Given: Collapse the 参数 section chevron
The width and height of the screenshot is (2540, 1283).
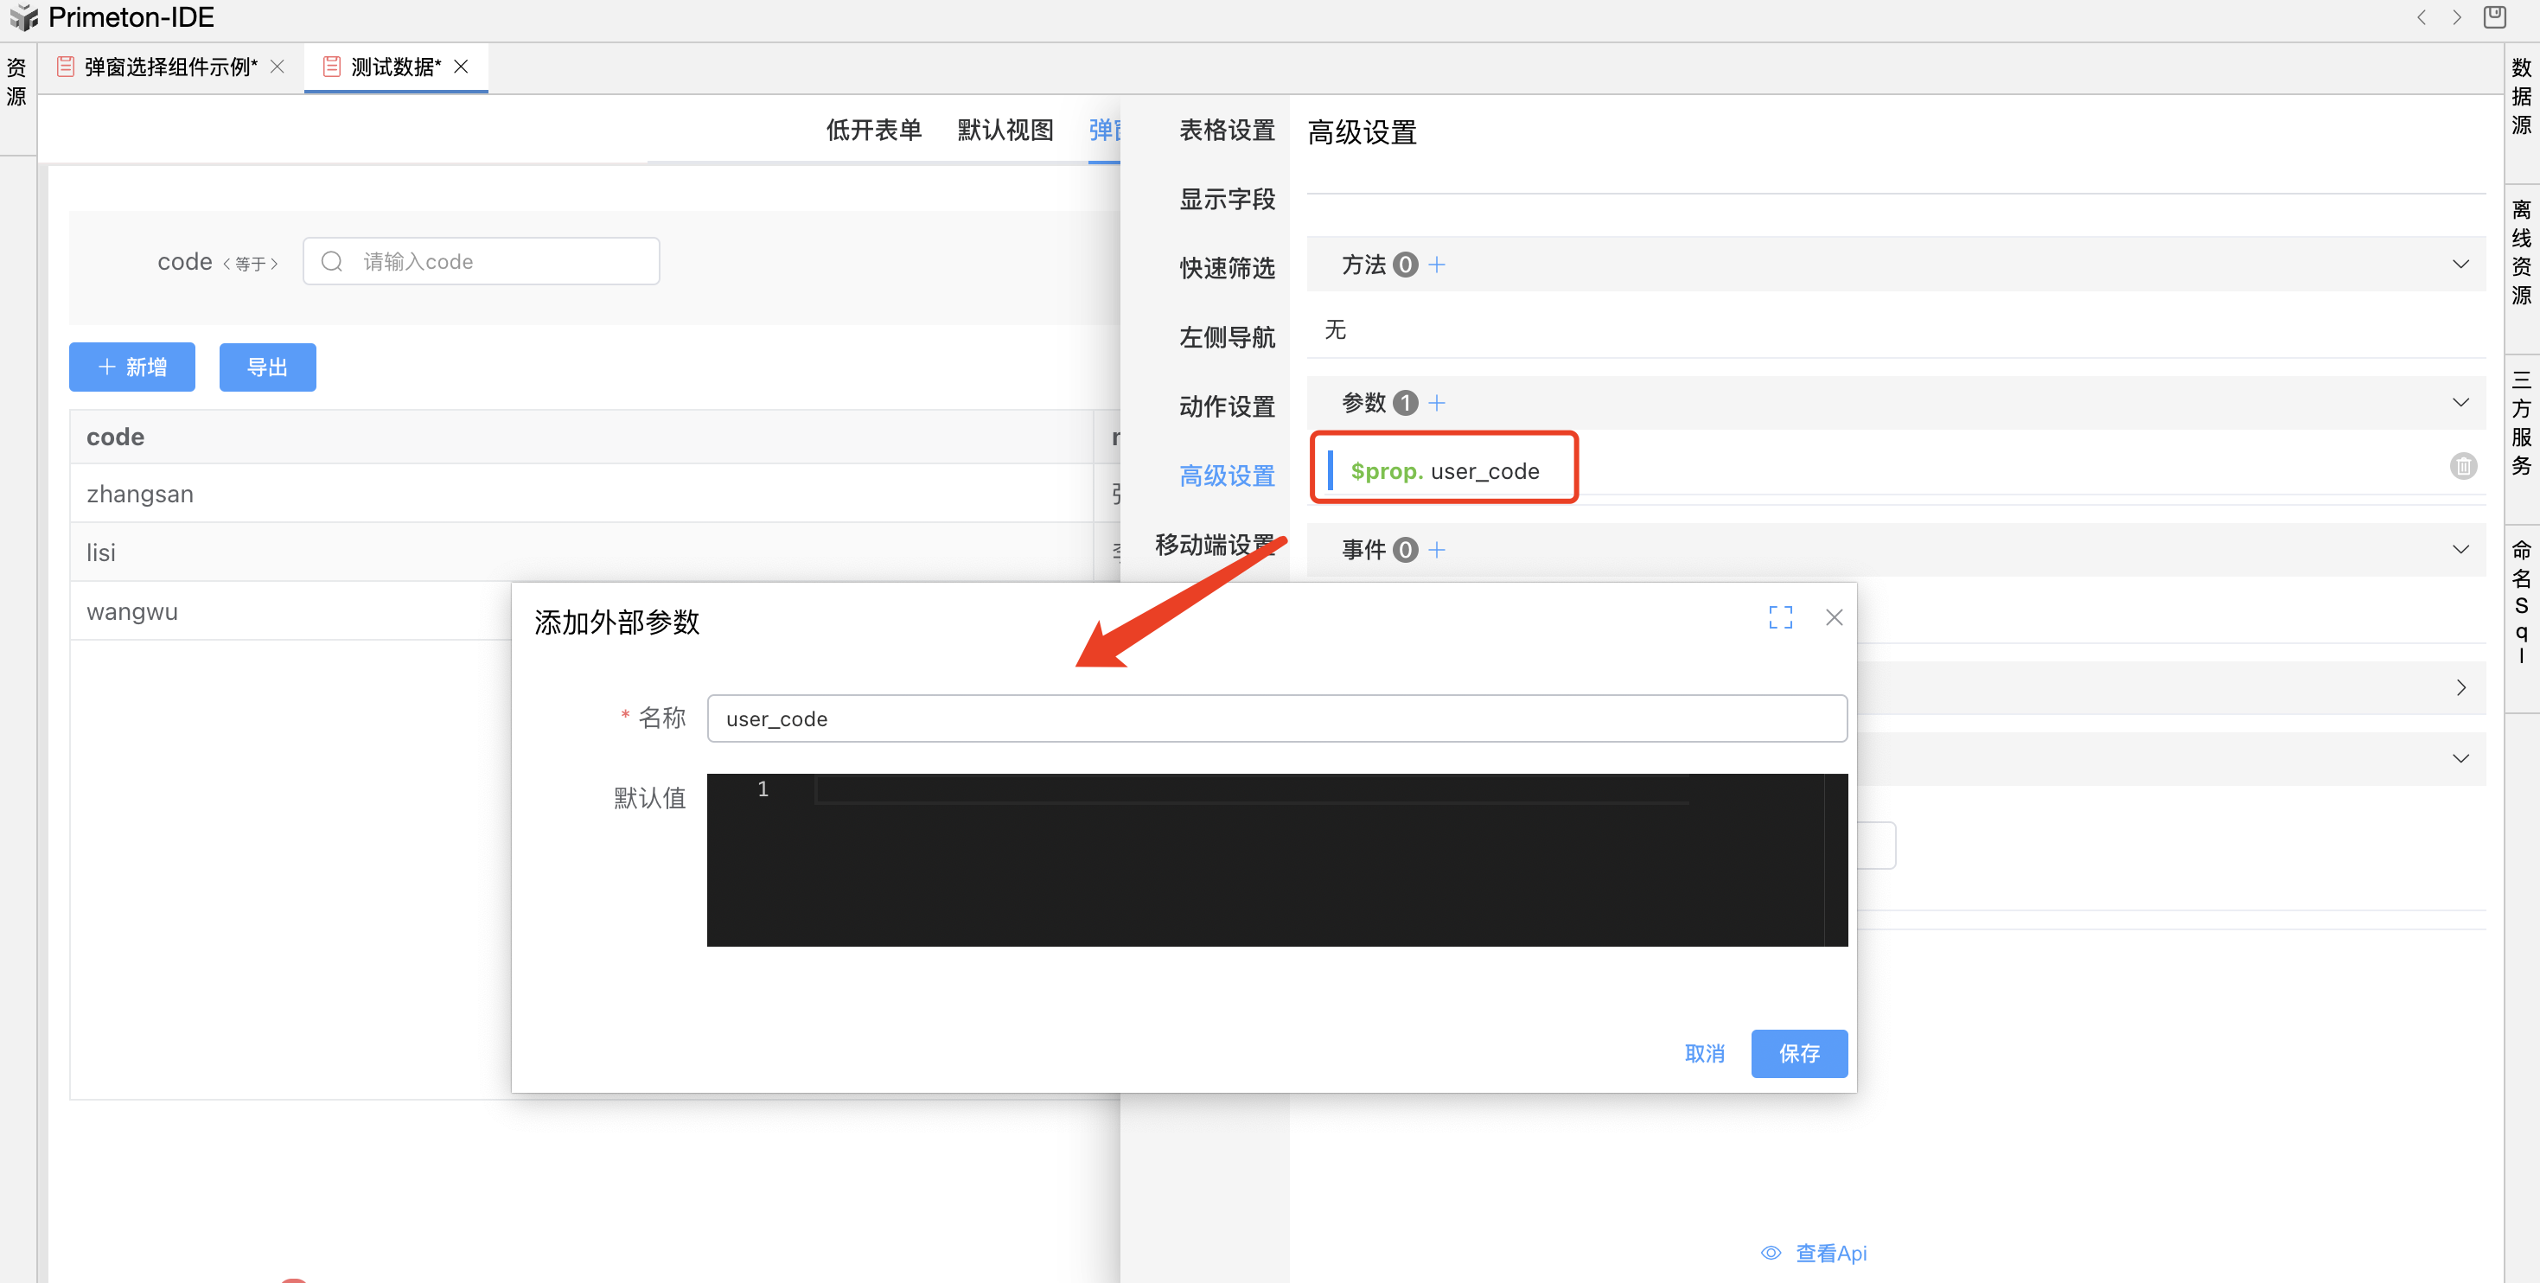Looking at the screenshot, I should (x=2460, y=402).
